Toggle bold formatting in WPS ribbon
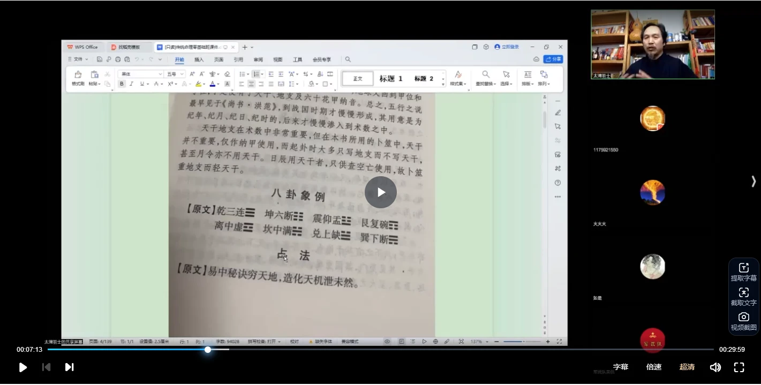The width and height of the screenshot is (761, 385). pos(122,84)
